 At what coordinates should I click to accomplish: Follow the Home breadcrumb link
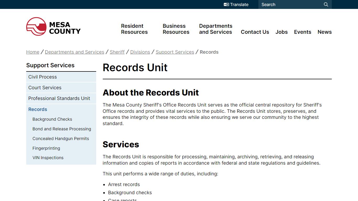pyautogui.click(x=33, y=52)
